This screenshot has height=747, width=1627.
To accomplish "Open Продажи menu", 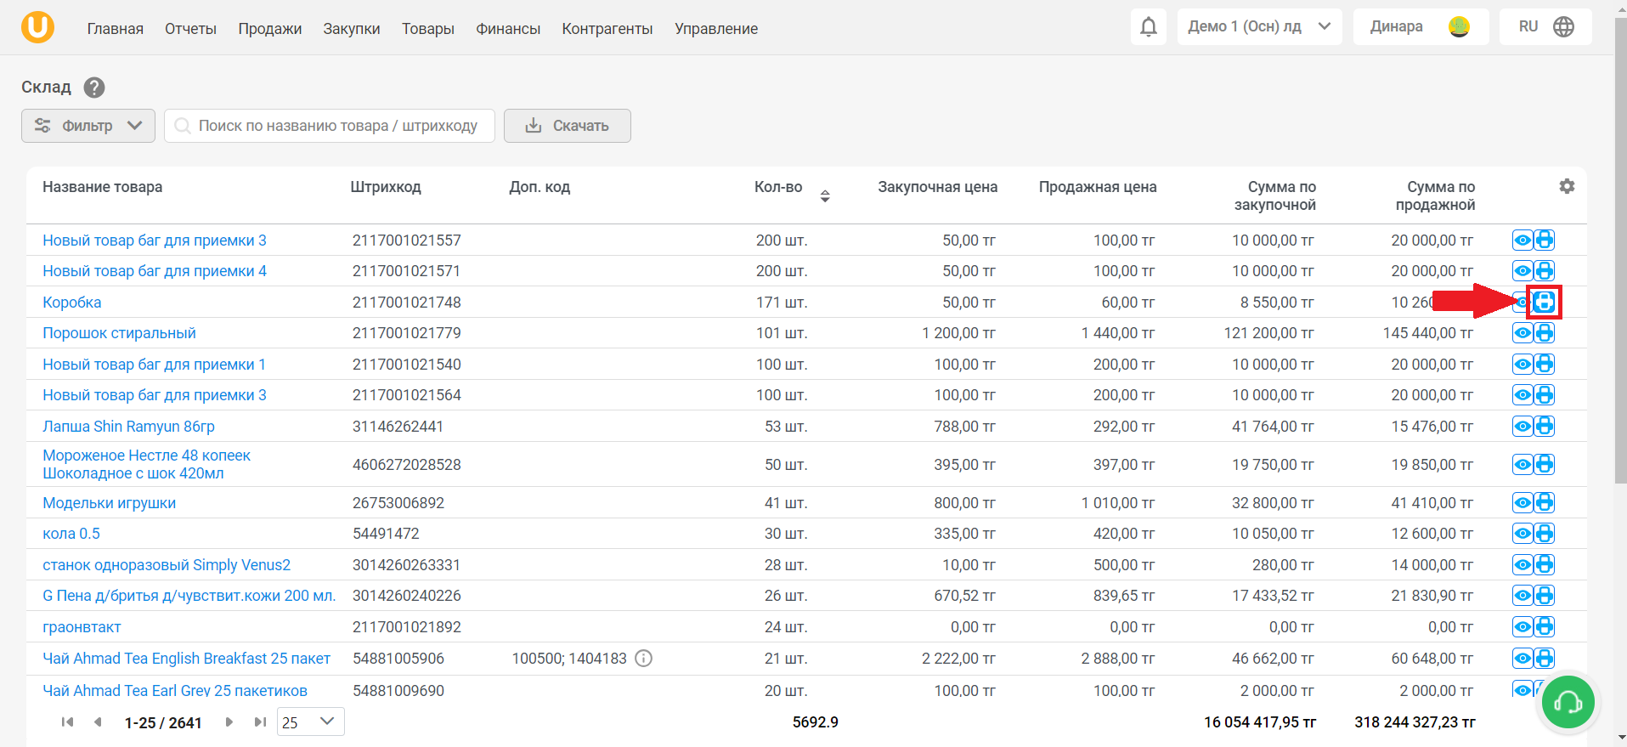I will [x=270, y=29].
